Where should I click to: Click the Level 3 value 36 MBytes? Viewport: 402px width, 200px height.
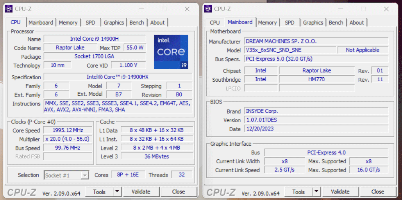coord(157,156)
